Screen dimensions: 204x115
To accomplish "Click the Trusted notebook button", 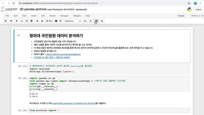I will (x=181, y=16).
